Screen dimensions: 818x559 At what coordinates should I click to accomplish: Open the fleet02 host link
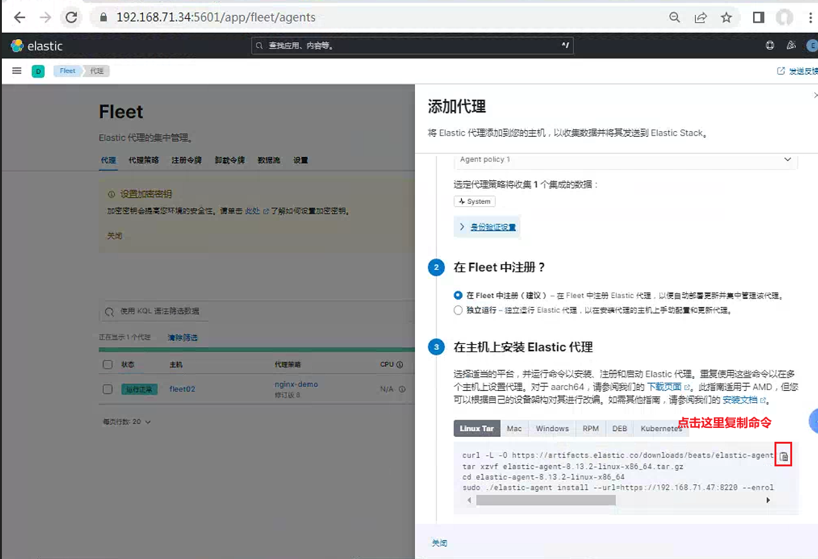tap(182, 389)
